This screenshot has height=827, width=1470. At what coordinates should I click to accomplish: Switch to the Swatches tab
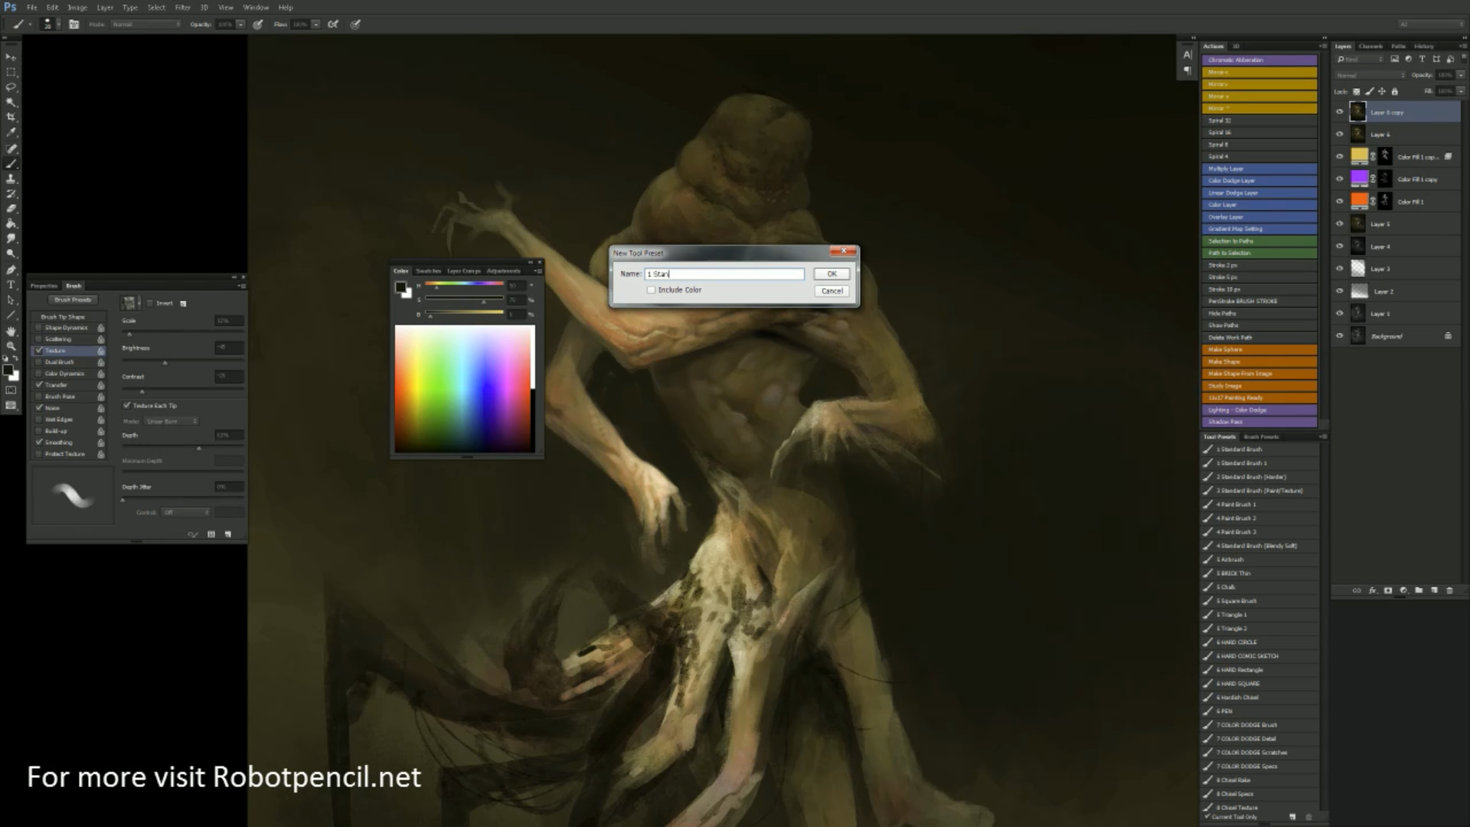point(428,271)
